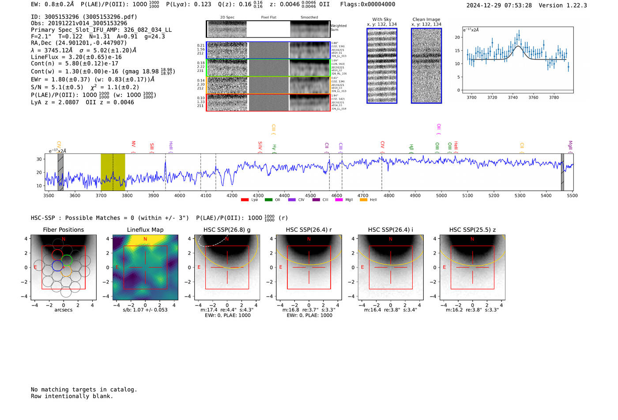Open the HSC SSP(26.4) r image
This screenshot has height=420, width=618.
pos(309,268)
